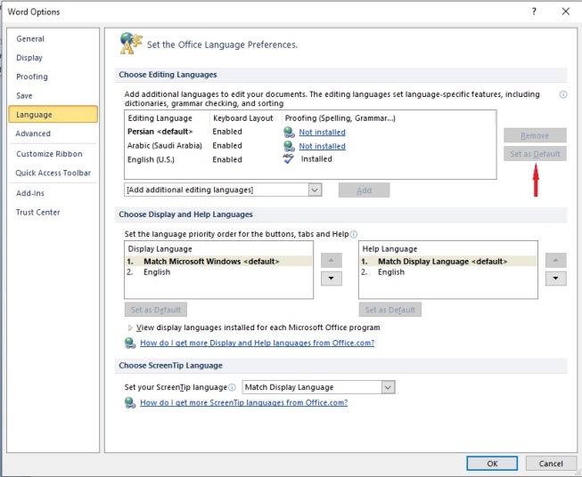Viewport: 582px width, 477px height.
Task: Move help language down with arrow button
Action: coord(555,279)
